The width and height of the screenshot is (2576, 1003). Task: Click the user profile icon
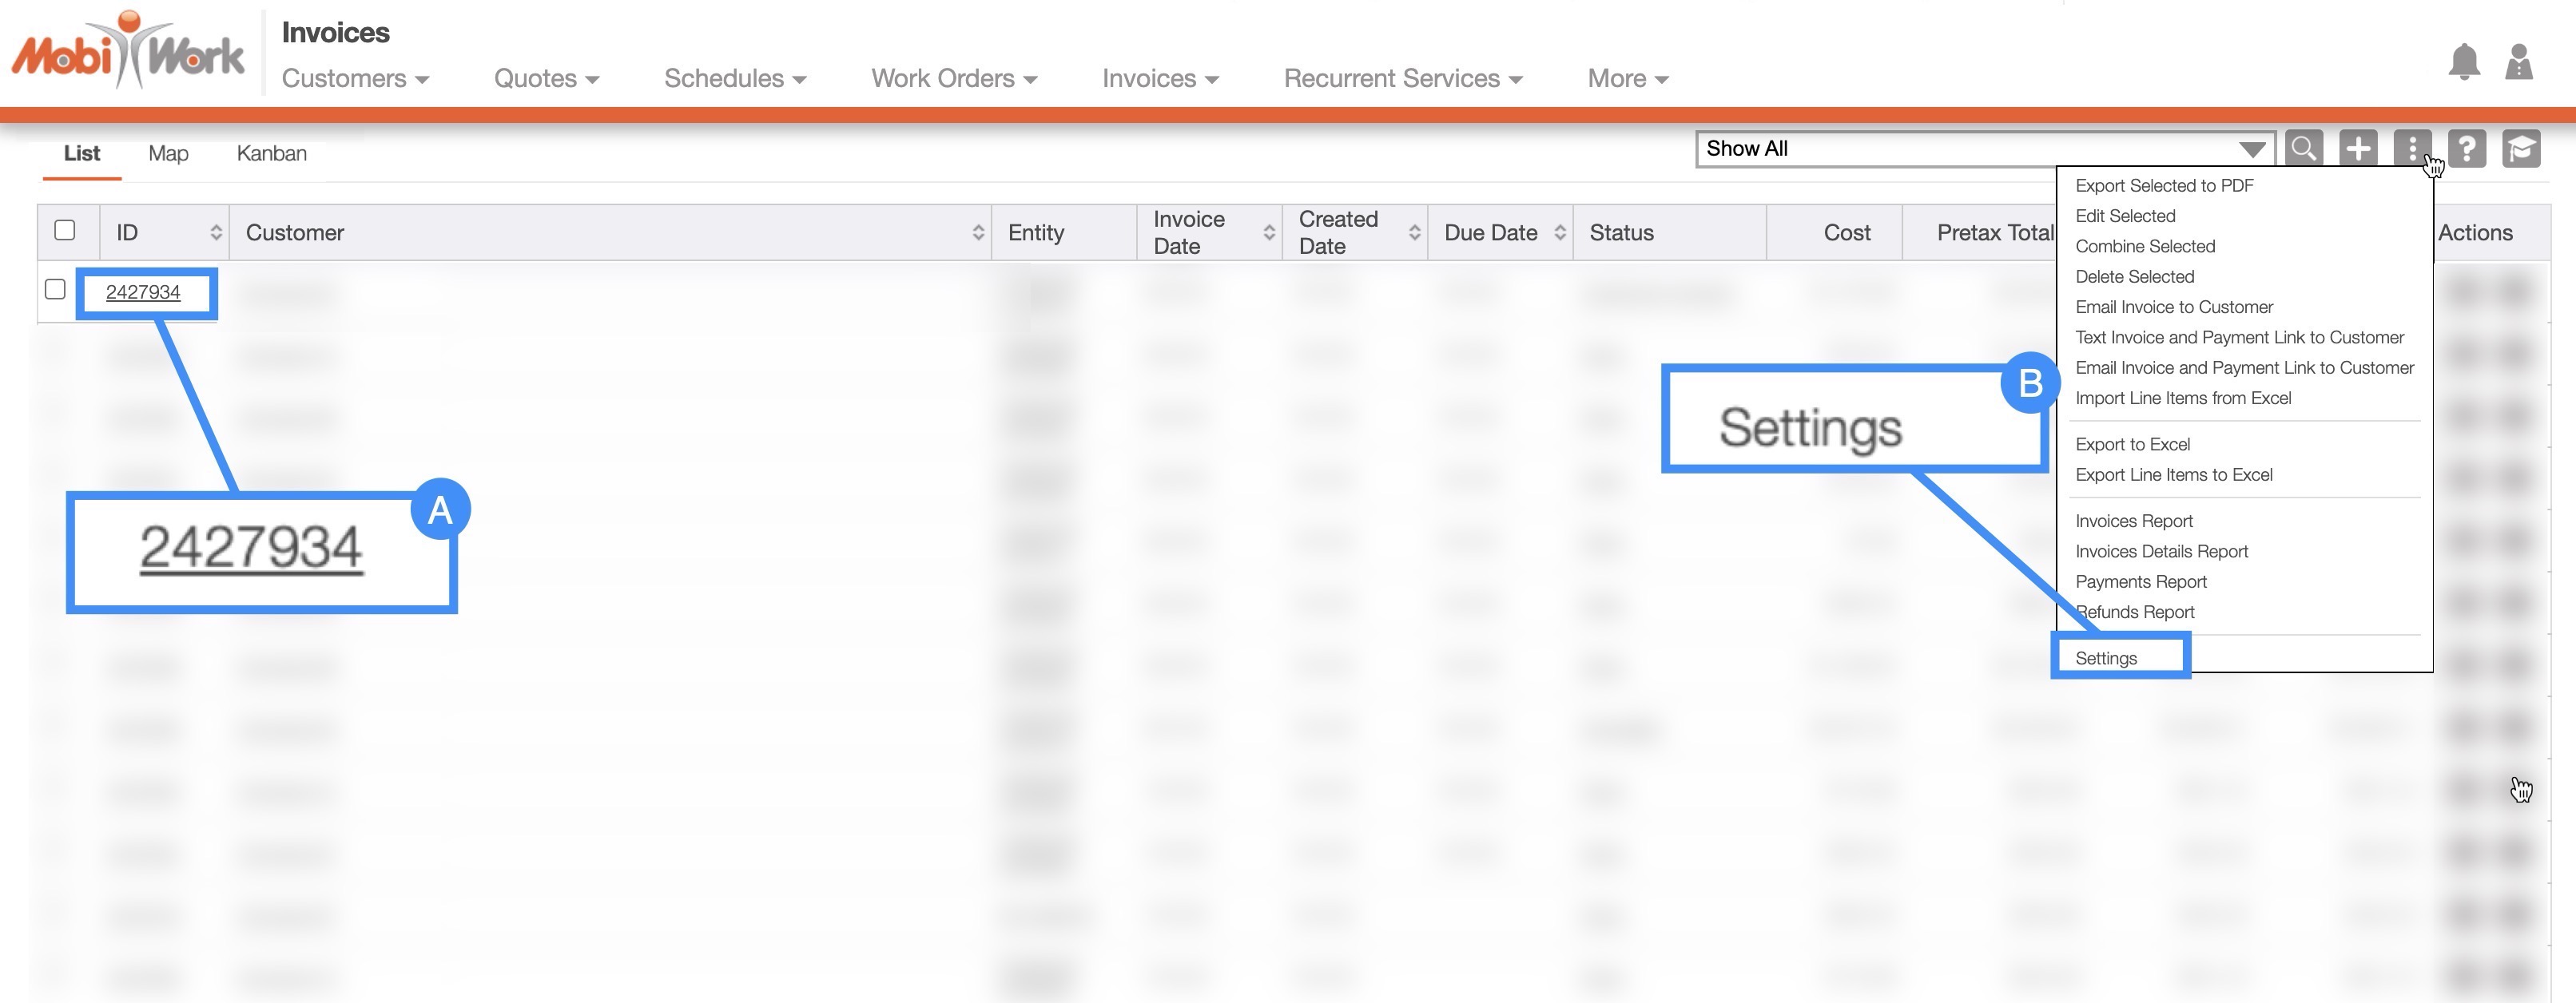[2518, 62]
